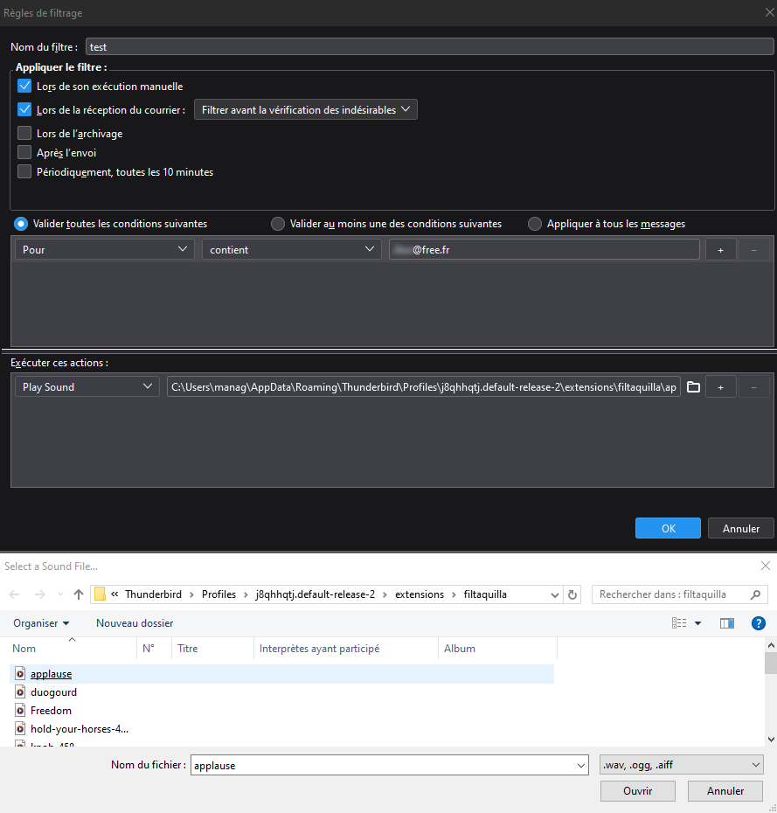Open the 'Nom du fichier' dropdown arrow
Image resolution: width=777 pixels, height=813 pixels.
click(581, 765)
